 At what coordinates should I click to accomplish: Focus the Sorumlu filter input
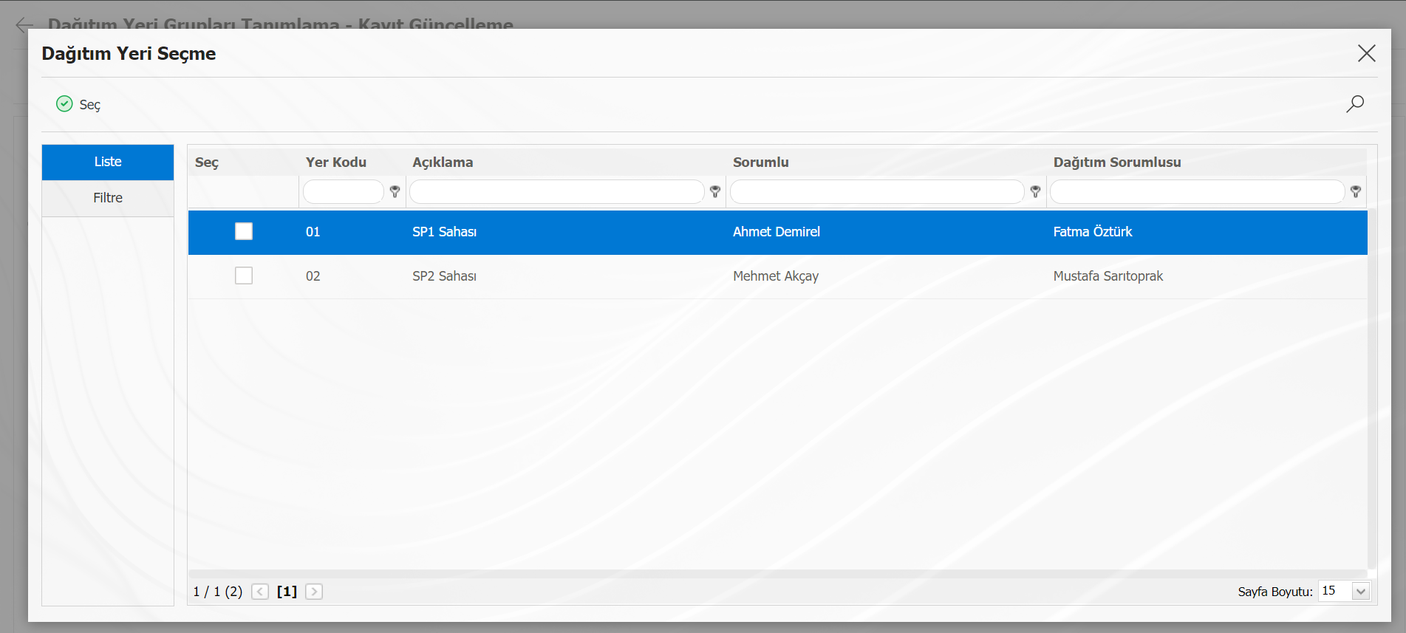(877, 191)
